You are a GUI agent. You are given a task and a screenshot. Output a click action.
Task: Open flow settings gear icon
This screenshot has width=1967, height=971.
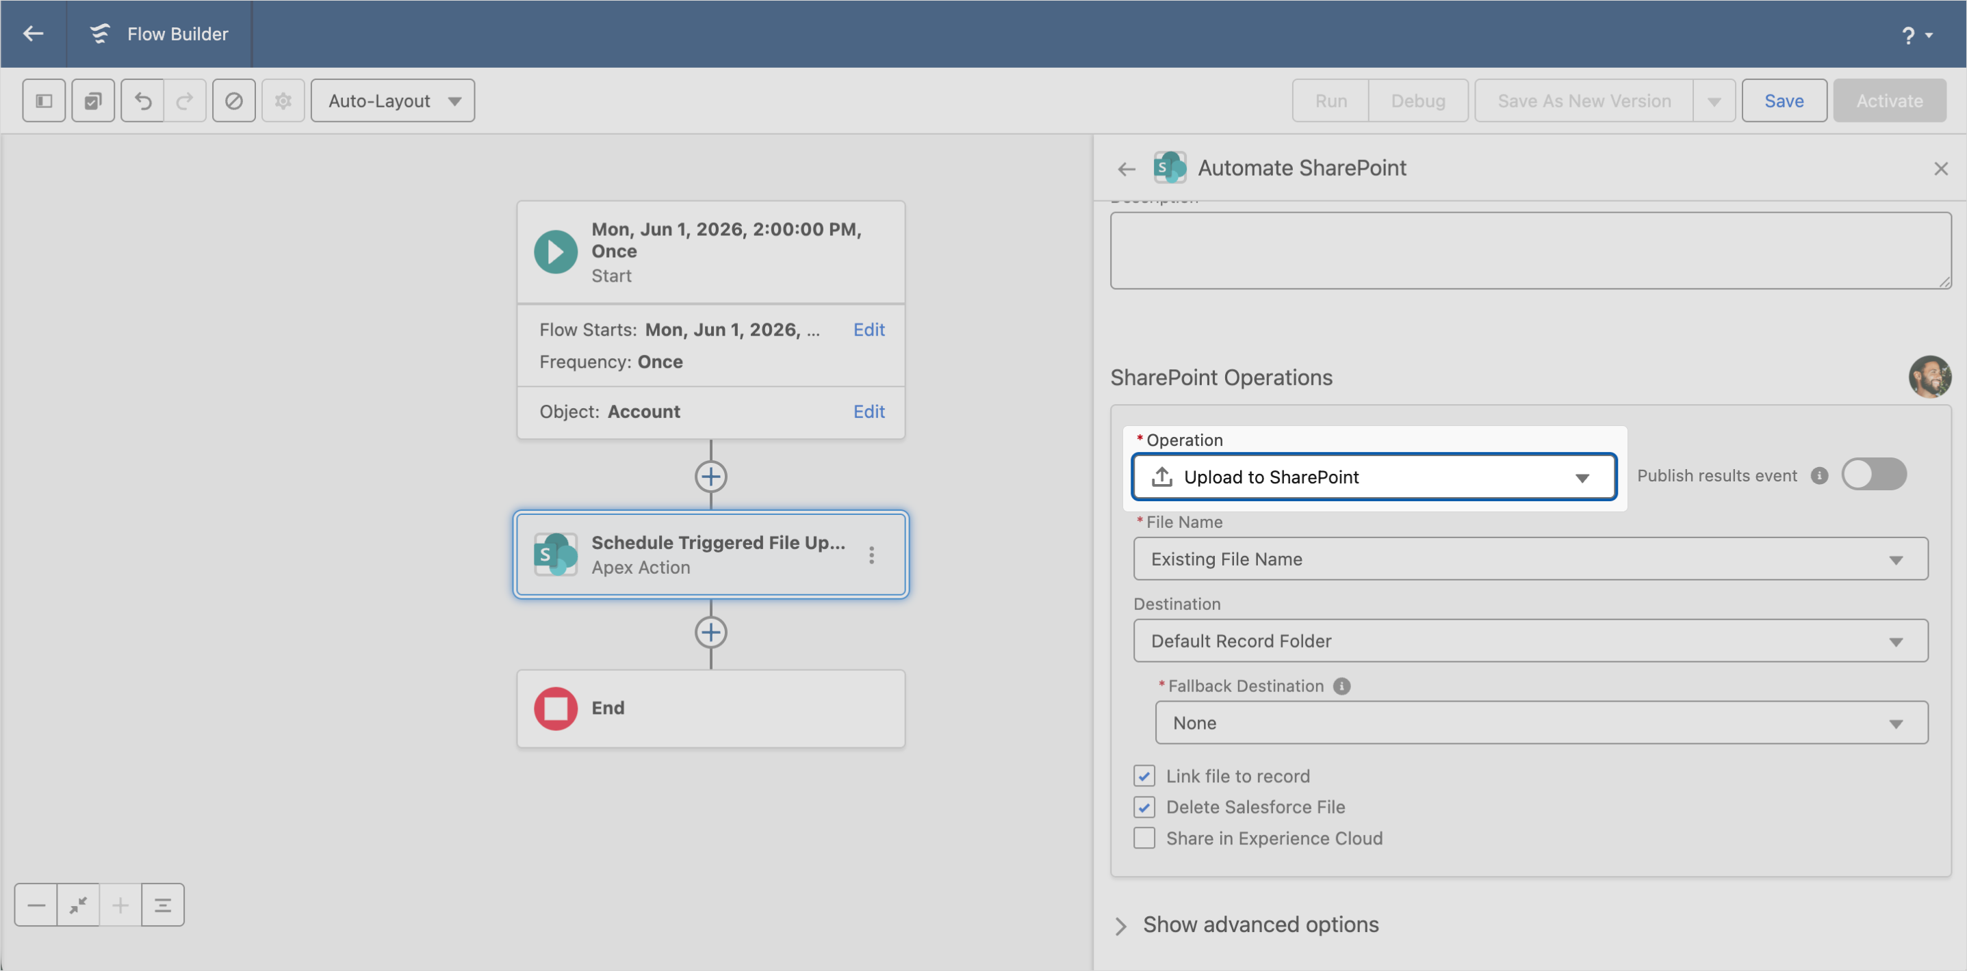[283, 101]
